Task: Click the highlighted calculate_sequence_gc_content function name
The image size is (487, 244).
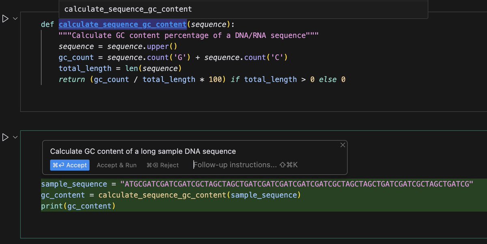Action: pos(123,24)
